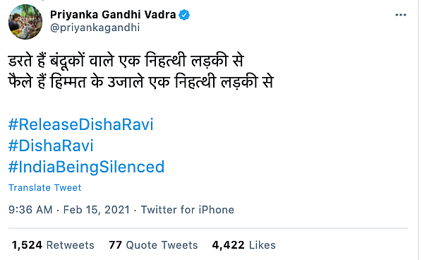Screen dimensions: 422x260
Task: Open the #ReleaseDishaRavi hashtag
Action: tap(80, 124)
